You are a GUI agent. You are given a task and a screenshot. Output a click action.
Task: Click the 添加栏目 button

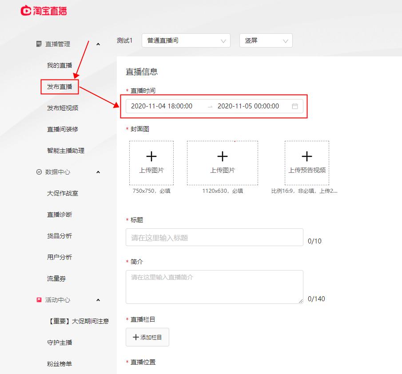click(x=147, y=337)
